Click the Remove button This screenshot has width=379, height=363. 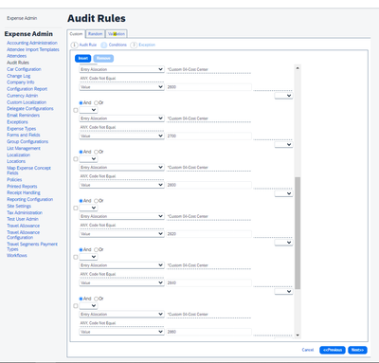pyautogui.click(x=103, y=58)
